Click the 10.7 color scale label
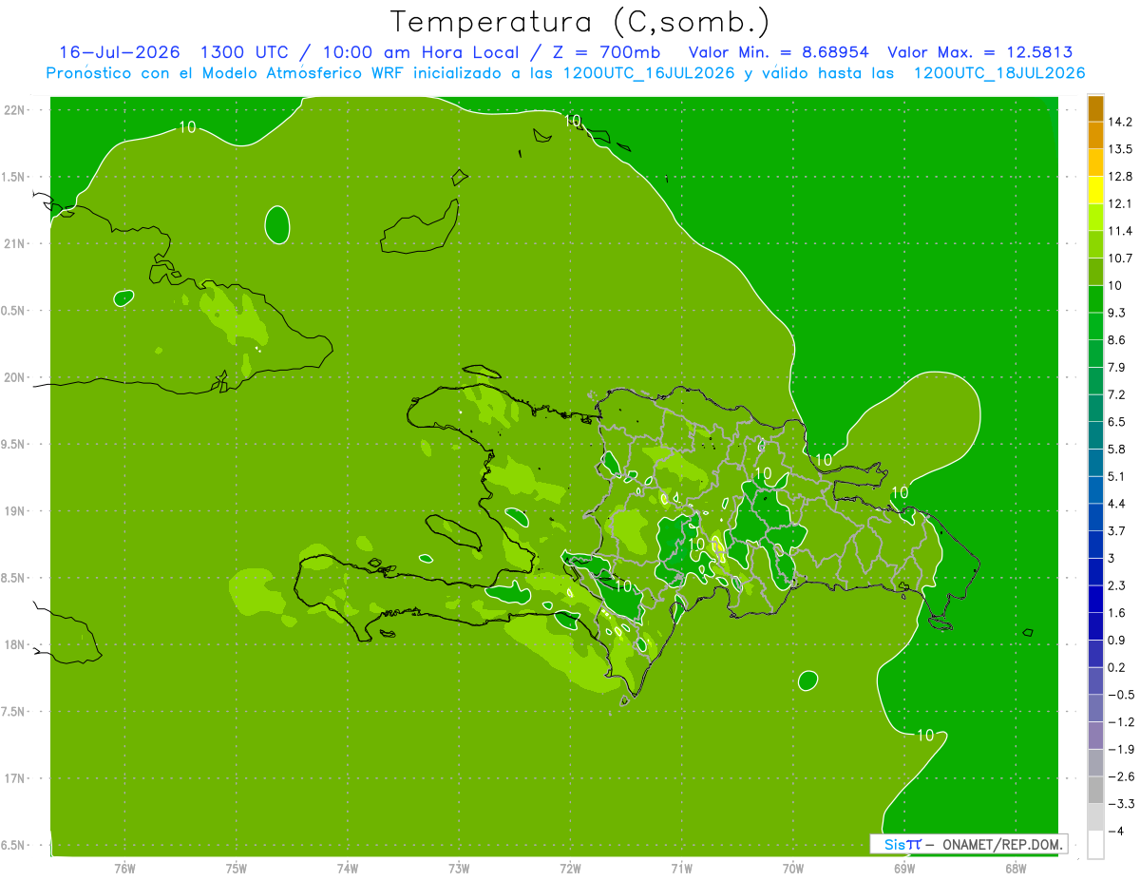Screen dimensions: 1140x881 (x=1119, y=259)
